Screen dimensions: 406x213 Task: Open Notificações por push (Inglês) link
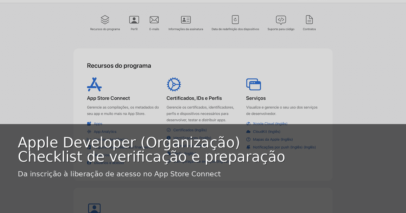click(284, 147)
